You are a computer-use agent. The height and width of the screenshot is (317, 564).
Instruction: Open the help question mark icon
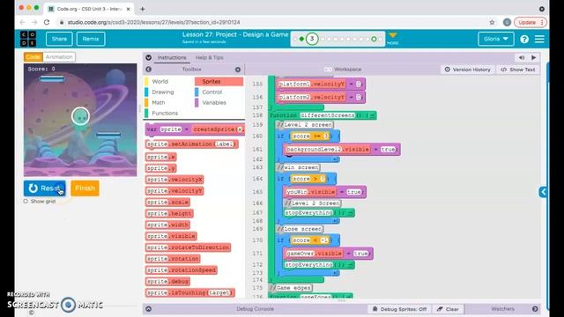(x=524, y=39)
